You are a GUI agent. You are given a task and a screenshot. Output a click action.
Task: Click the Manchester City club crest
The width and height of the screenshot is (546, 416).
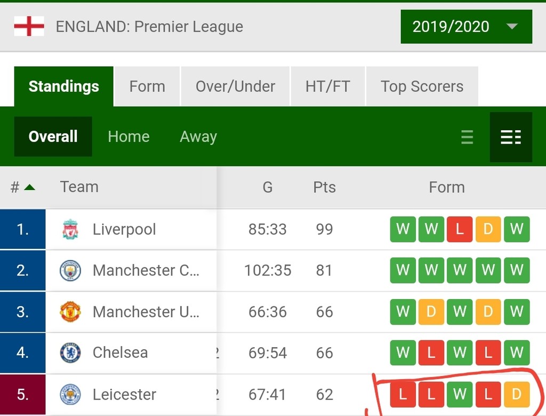pyautogui.click(x=70, y=271)
